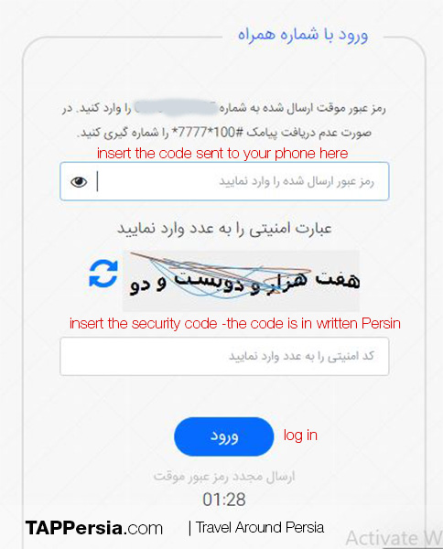Click the one-time password input field

click(224, 181)
